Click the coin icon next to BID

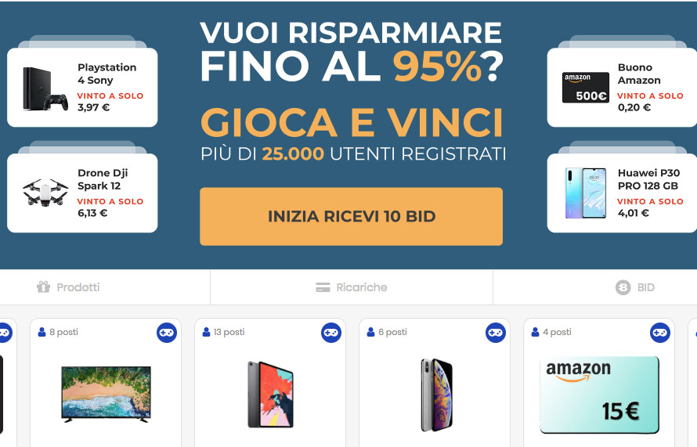[x=623, y=287]
